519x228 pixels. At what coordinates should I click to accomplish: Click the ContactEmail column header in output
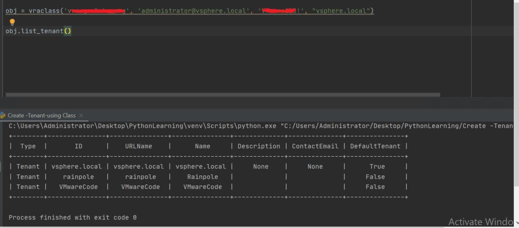pos(314,146)
